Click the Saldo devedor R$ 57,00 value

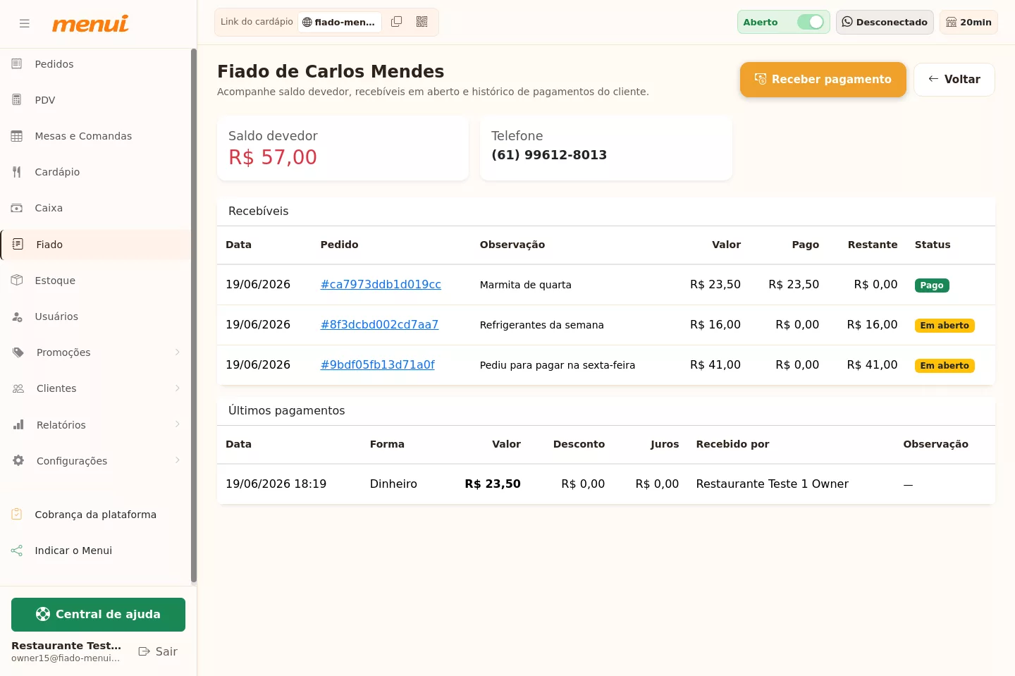coord(273,157)
